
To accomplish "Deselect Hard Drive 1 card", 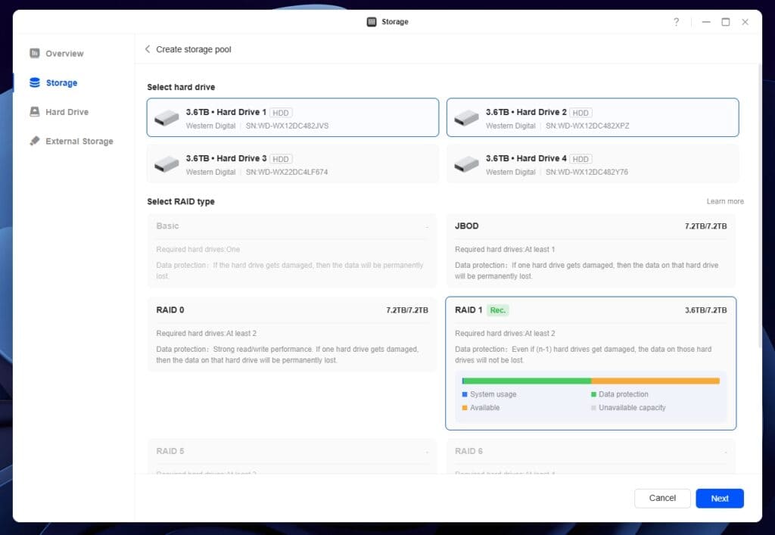I will 292,118.
